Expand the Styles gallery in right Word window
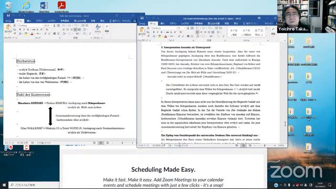336x189 pixels. click(267, 36)
